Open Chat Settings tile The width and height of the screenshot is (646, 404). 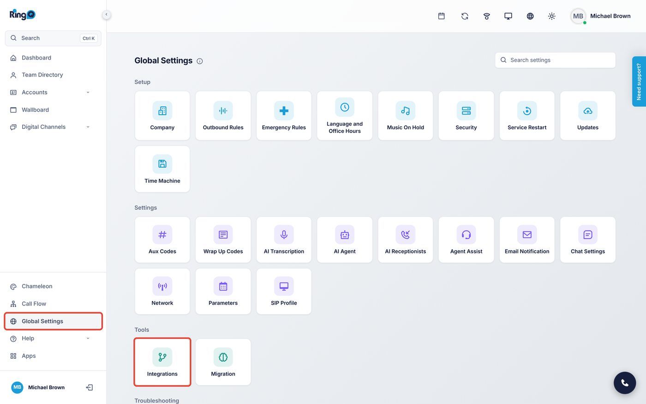588,240
